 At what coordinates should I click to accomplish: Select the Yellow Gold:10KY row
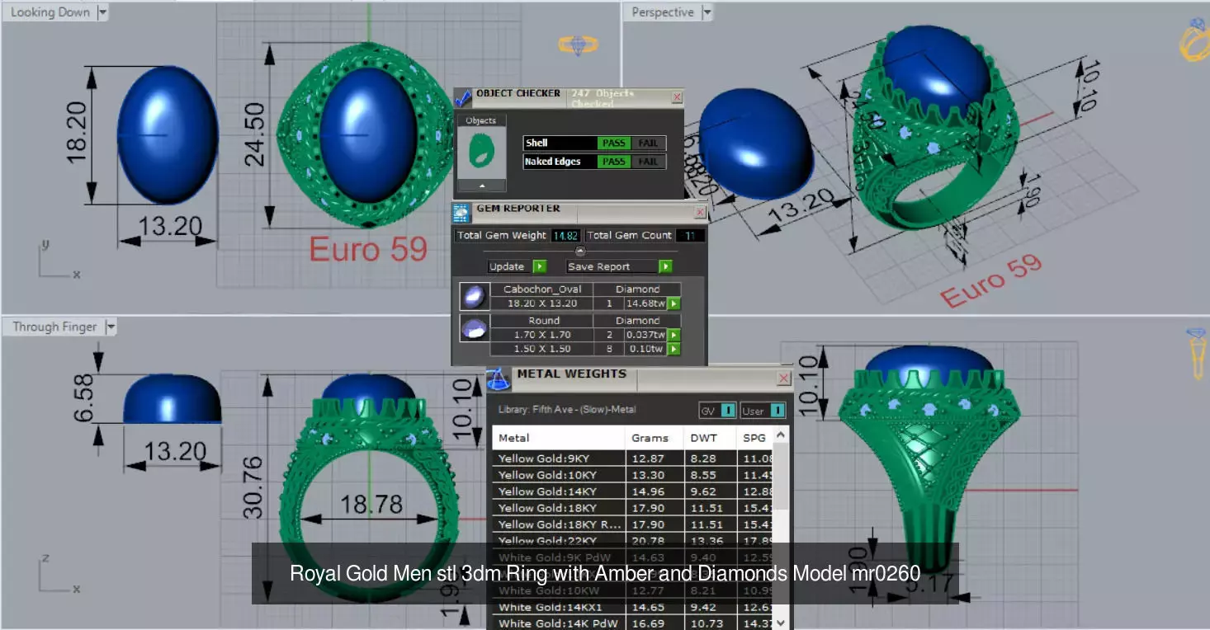pos(633,475)
